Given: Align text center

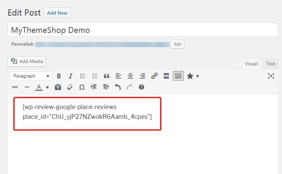Looking at the screenshot, I should click(130, 76).
